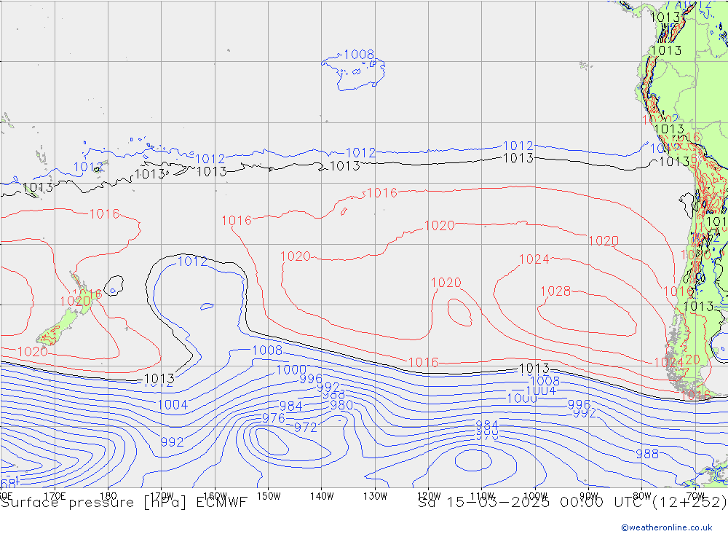Image resolution: width=728 pixels, height=534 pixels.
Task: Click the 1000 isobar label below the 1008 label
Action: click(291, 370)
